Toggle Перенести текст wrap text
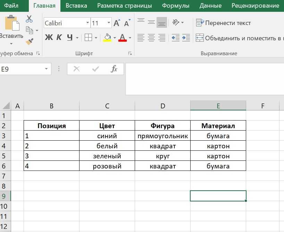Screen dimensions: 284x232 click(x=223, y=23)
